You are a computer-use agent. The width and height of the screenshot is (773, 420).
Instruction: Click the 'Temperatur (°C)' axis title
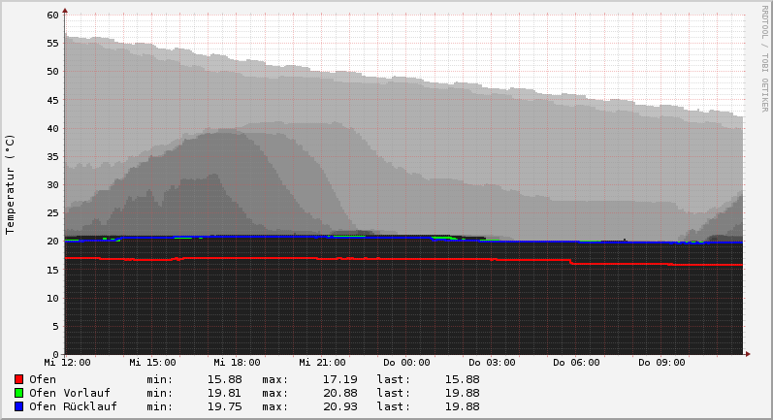[11, 184]
